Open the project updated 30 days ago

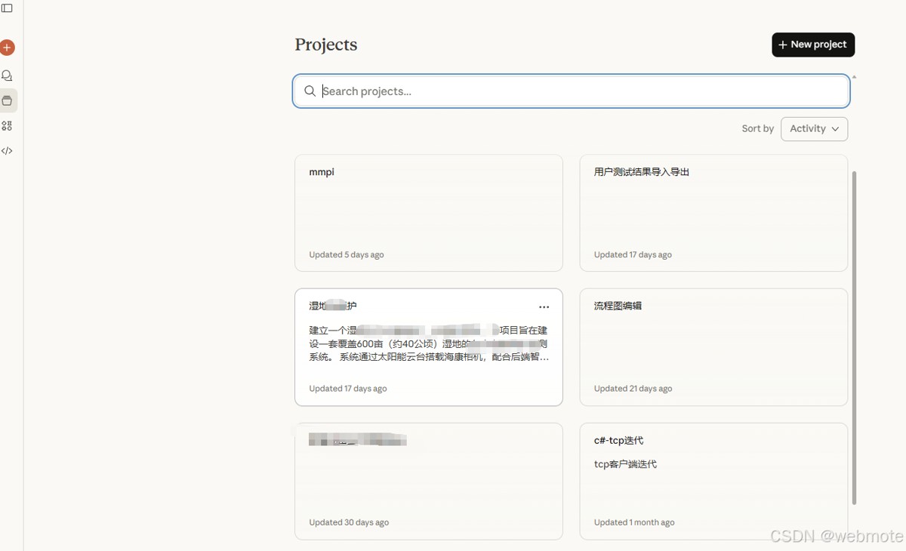point(428,481)
